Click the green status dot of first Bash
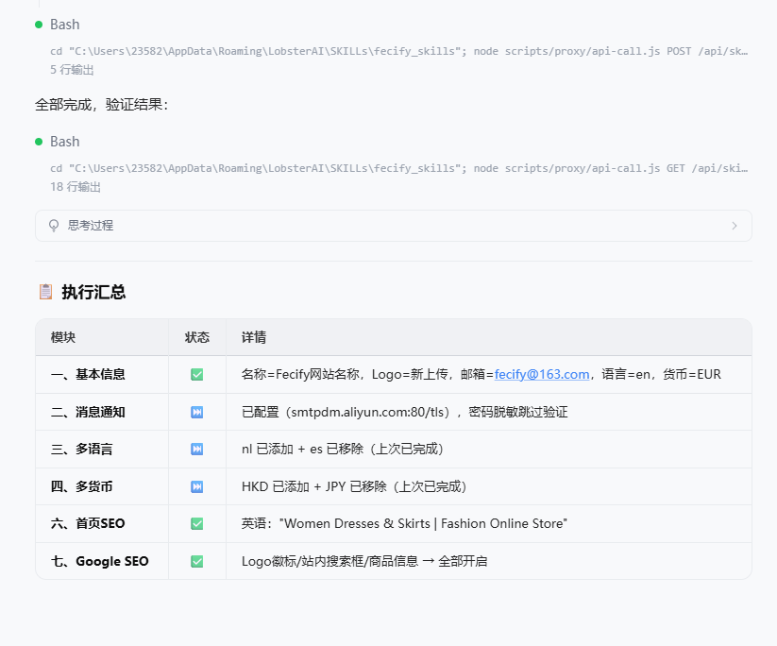777x646 pixels. [x=39, y=25]
